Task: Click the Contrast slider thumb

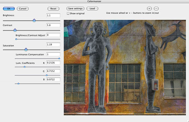Action: click(15, 30)
